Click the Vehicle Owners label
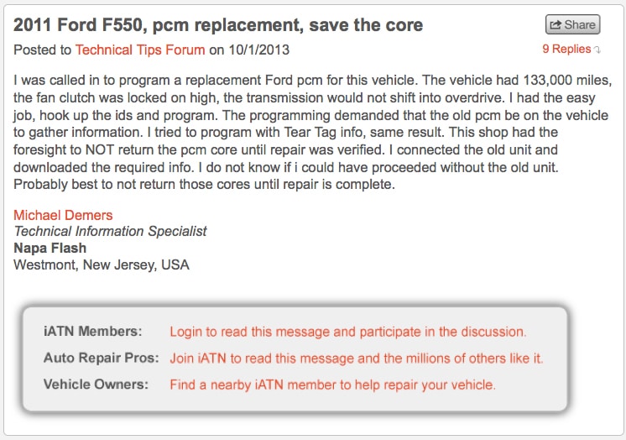Screen dimensions: 626x440 96,385
